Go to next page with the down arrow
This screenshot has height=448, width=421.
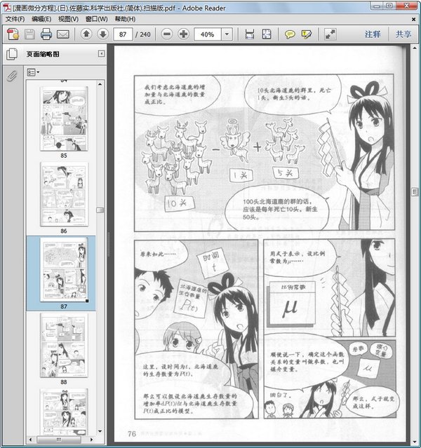(x=102, y=34)
